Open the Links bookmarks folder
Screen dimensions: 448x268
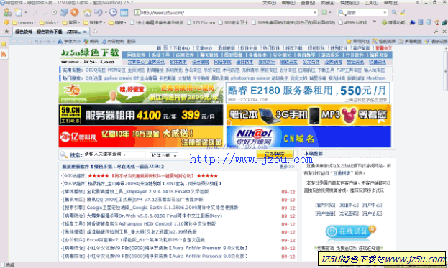click(x=49, y=22)
